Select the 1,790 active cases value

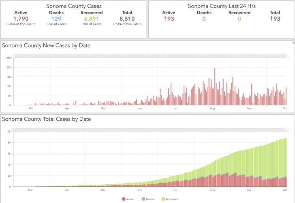click(x=21, y=19)
